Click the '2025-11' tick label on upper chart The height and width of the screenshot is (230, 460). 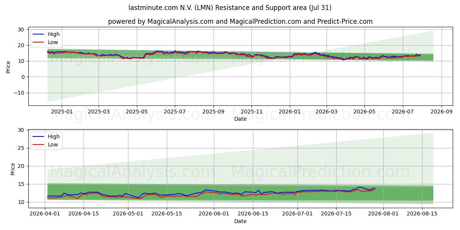[x=251, y=112]
